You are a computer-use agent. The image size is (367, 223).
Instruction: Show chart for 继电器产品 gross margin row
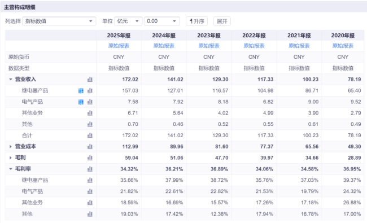tap(90, 180)
